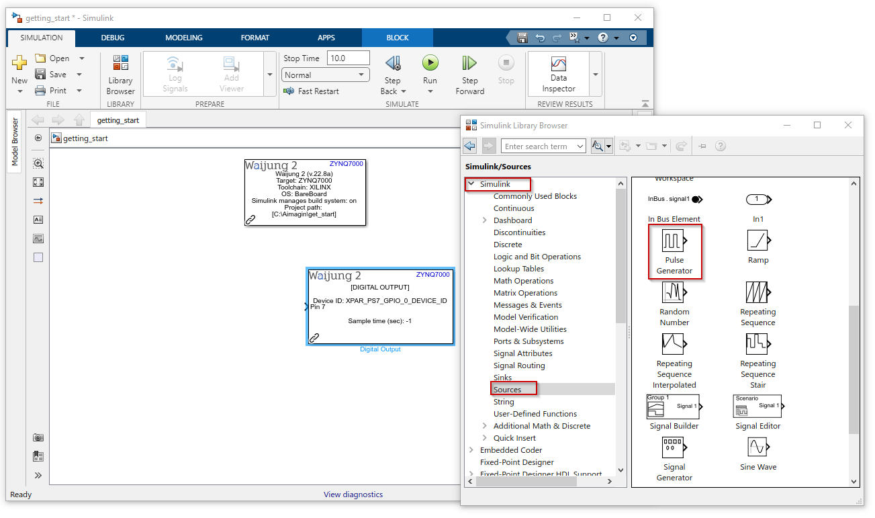Select the Zoom tool in canvas palette

[x=38, y=163]
